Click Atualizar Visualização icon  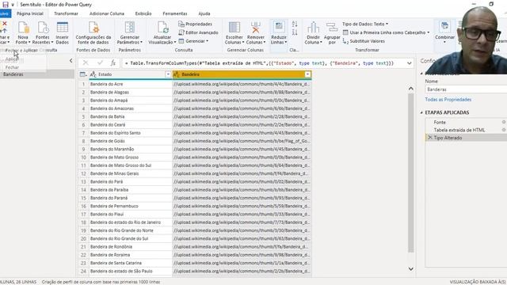162,28
